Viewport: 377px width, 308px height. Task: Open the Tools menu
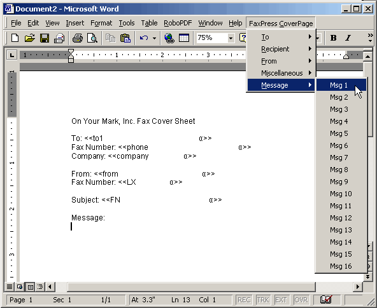pos(127,23)
